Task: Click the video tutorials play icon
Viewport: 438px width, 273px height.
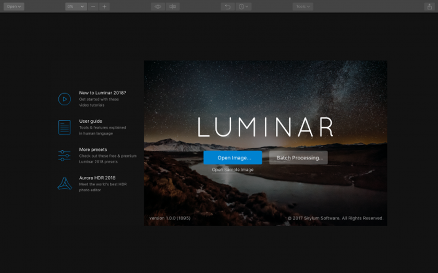Action: [65, 99]
